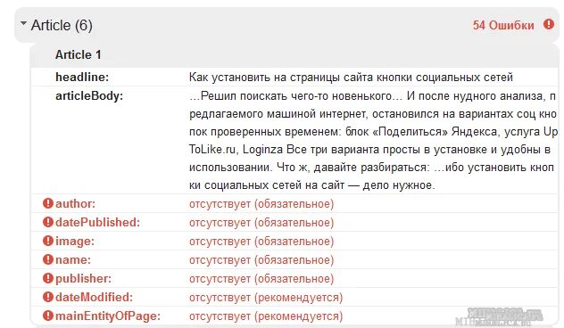
Task: Select the articleBody property label
Action: point(89,96)
